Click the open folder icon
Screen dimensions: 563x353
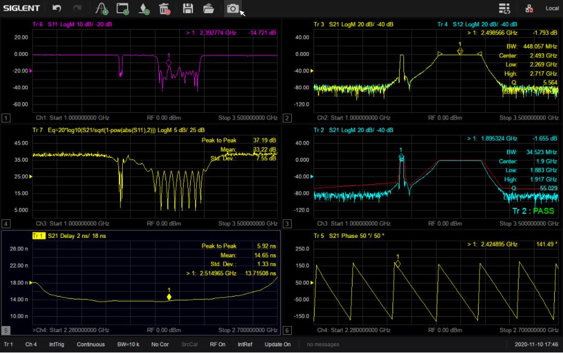coord(208,8)
